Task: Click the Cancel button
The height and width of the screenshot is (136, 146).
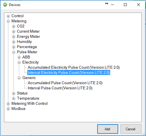Action: point(131,129)
